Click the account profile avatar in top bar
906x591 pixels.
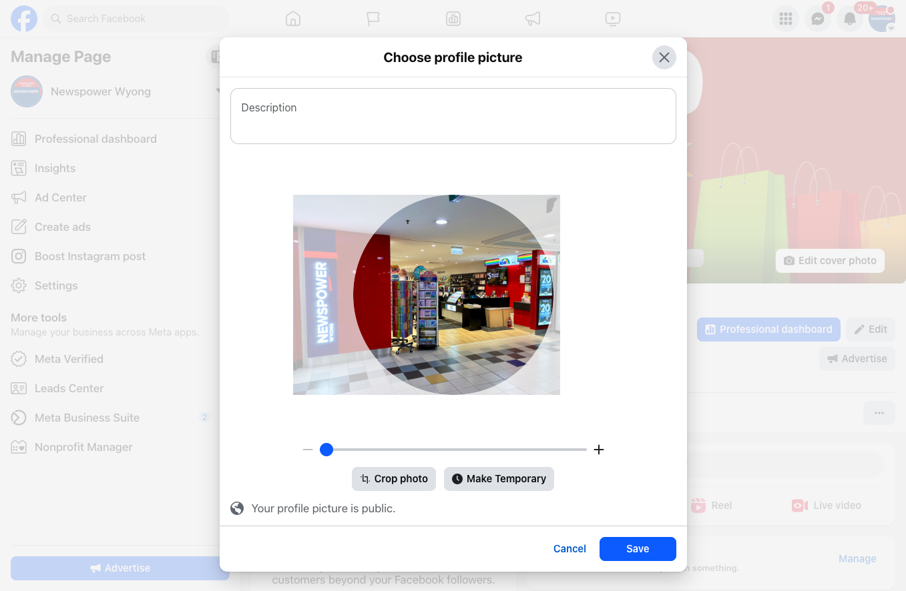[882, 19]
